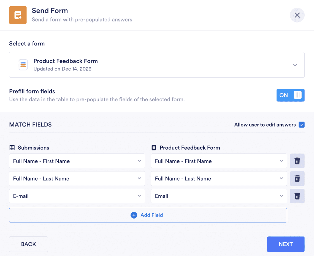Click the Product Feedback Form document icon
The width and height of the screenshot is (314, 256).
23,65
